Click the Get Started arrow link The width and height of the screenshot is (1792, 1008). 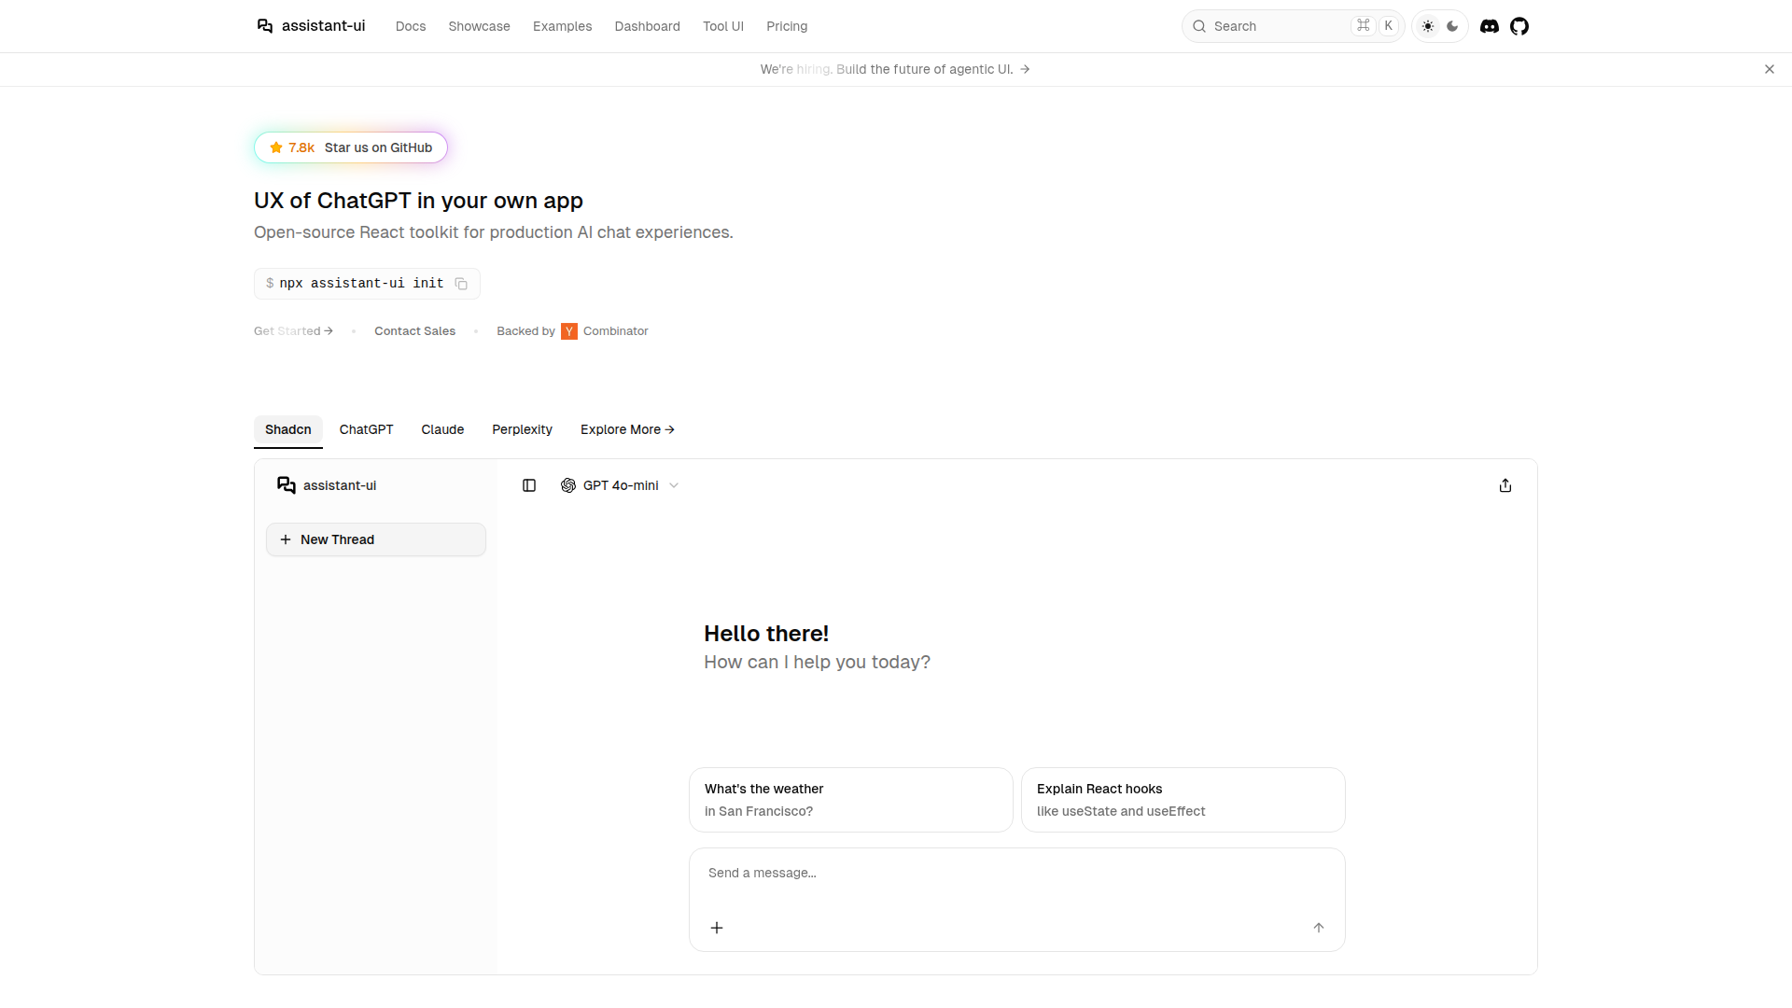coord(292,330)
